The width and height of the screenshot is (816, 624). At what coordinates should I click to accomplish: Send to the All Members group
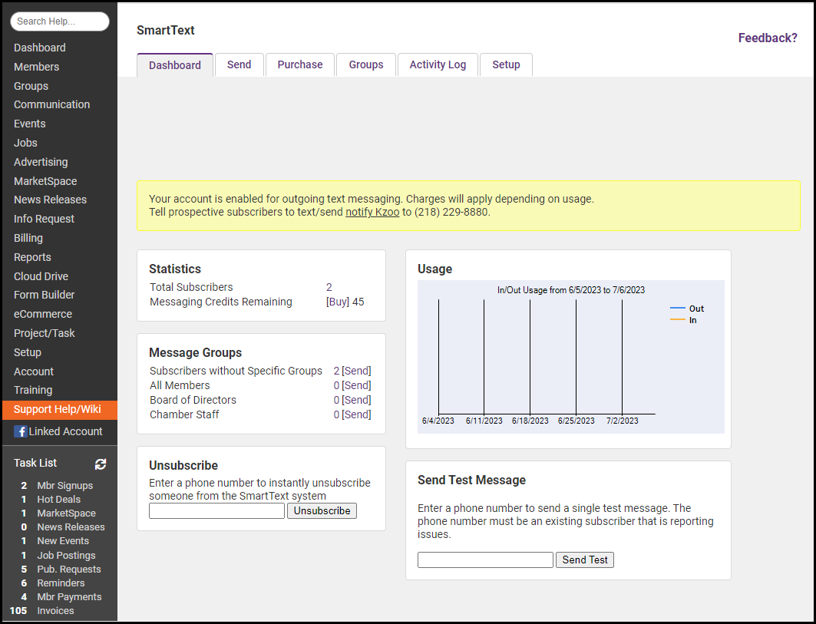(x=356, y=385)
